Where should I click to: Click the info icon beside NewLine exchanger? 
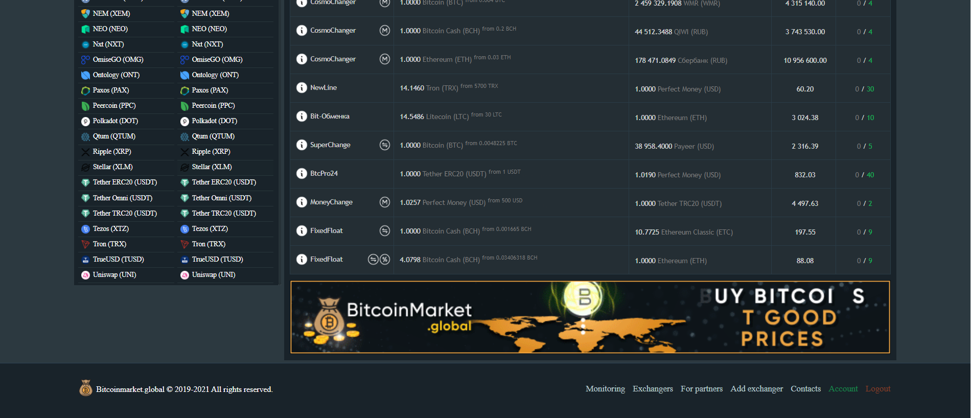[302, 88]
